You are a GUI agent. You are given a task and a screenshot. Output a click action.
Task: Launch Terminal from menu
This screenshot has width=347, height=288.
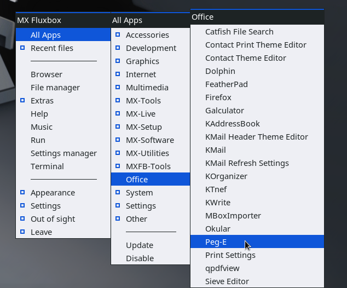63,166
